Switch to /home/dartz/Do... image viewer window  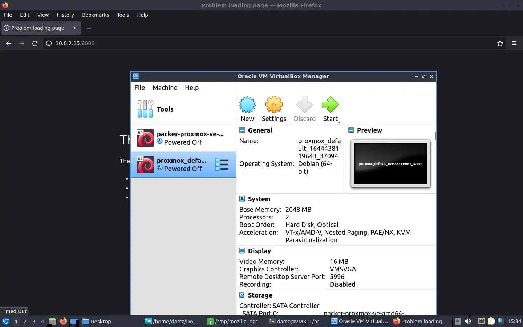pyautogui.click(x=172, y=322)
